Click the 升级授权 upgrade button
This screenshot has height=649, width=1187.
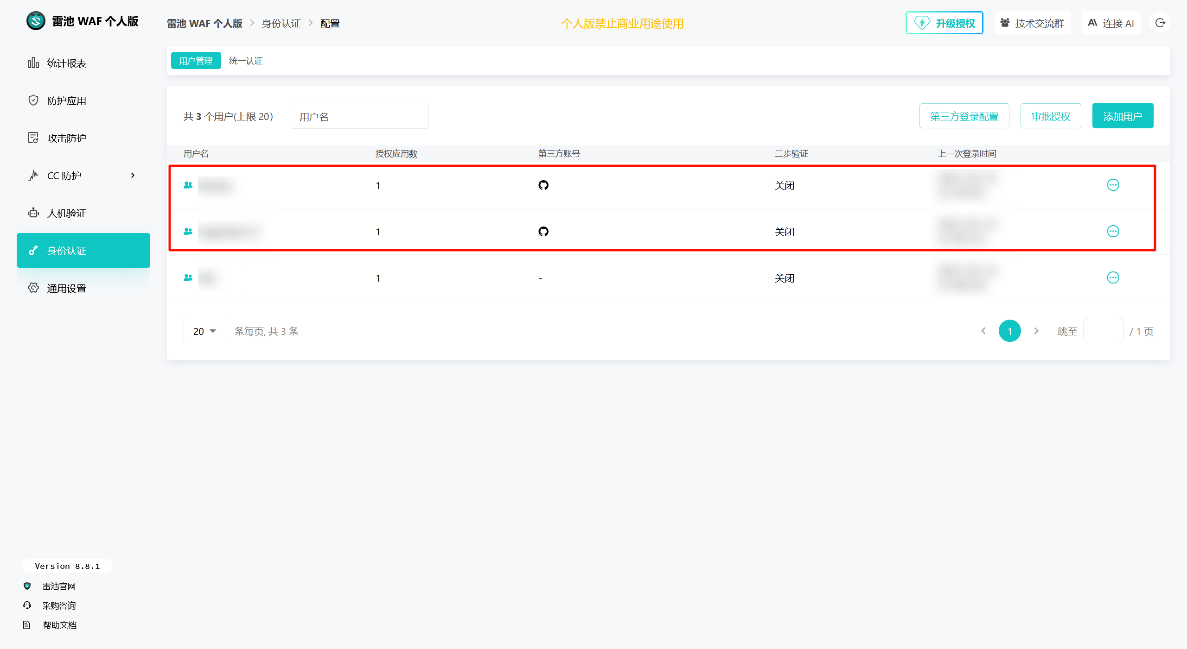(x=944, y=23)
